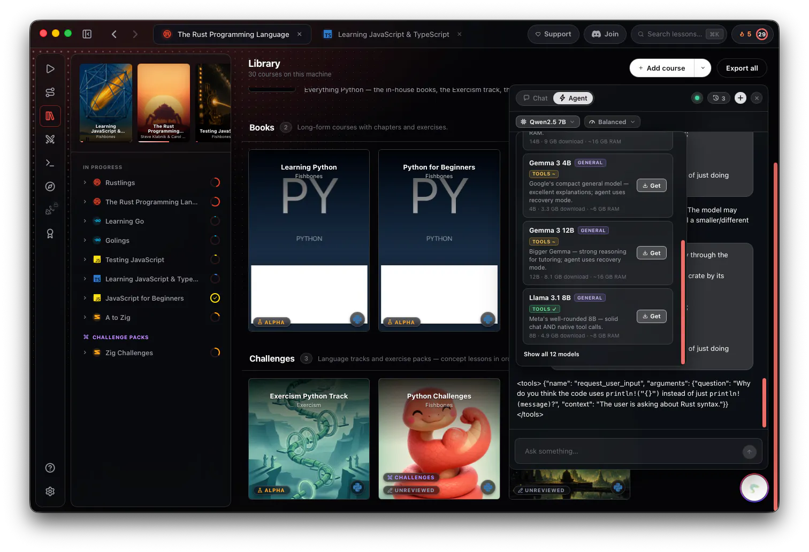
Task: Get the Llama 3.1 8B model
Action: 652,316
